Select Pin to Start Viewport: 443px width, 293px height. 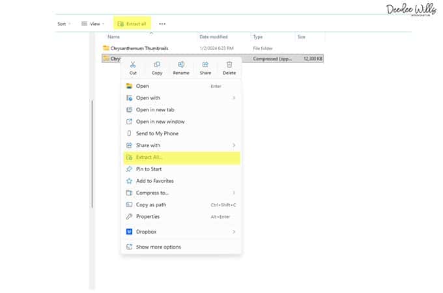pyautogui.click(x=182, y=169)
